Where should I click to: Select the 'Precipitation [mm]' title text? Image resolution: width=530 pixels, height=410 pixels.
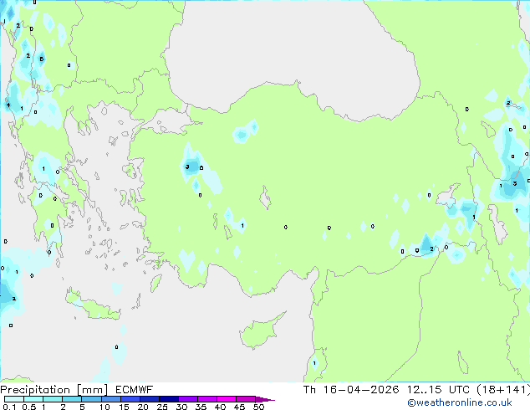click(54, 390)
